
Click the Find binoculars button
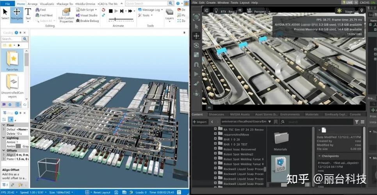tap(41, 10)
